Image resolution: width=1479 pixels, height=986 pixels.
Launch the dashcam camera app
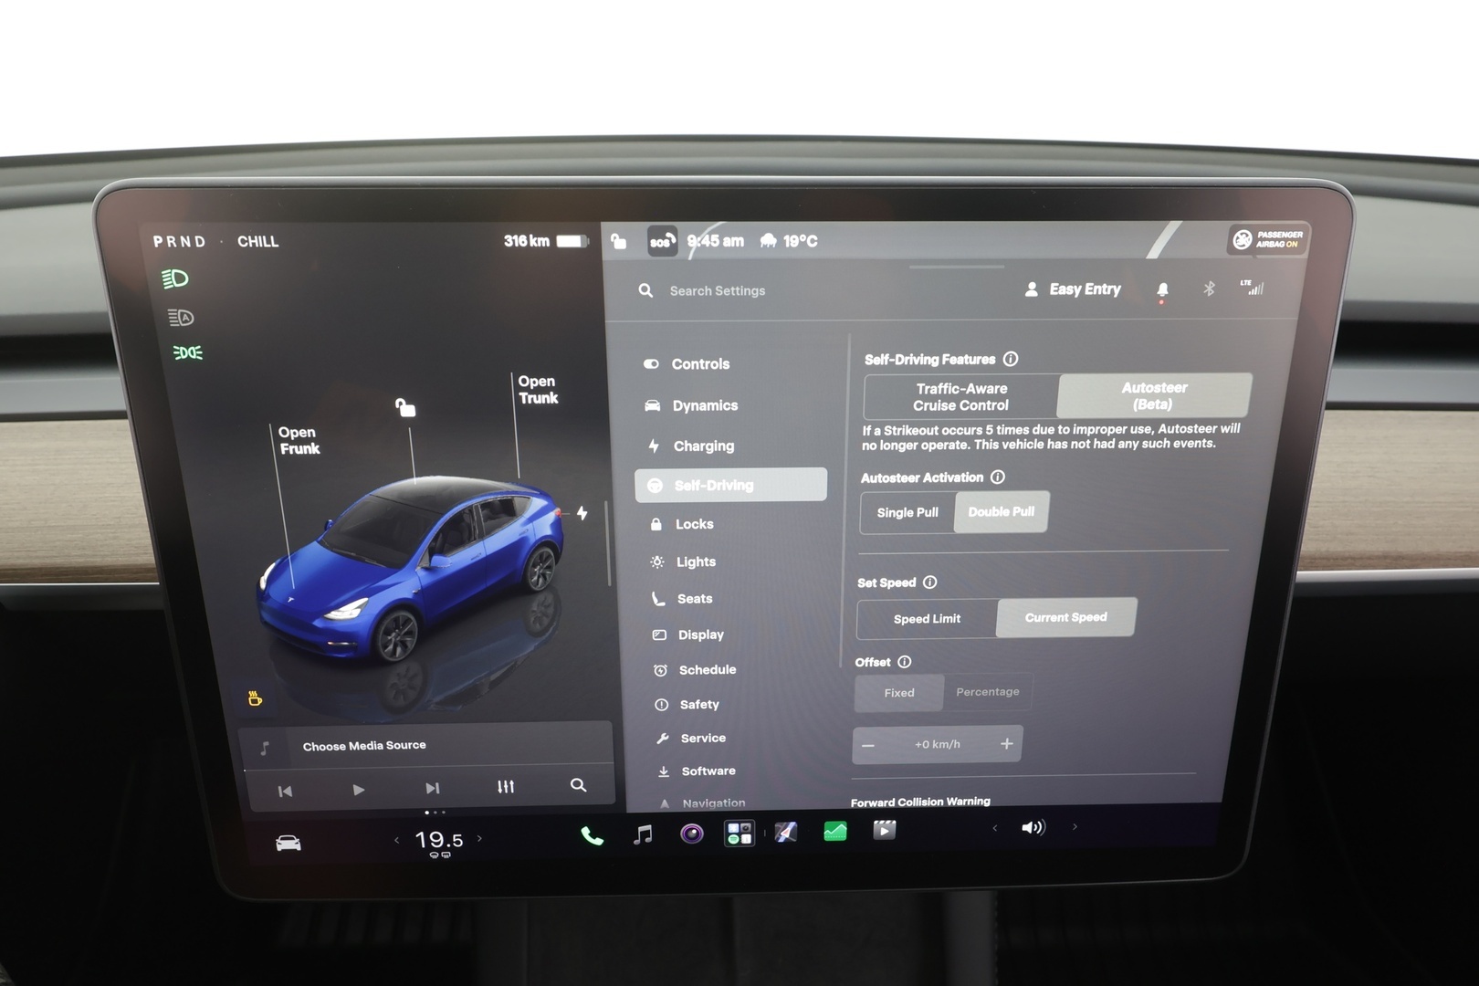click(692, 833)
